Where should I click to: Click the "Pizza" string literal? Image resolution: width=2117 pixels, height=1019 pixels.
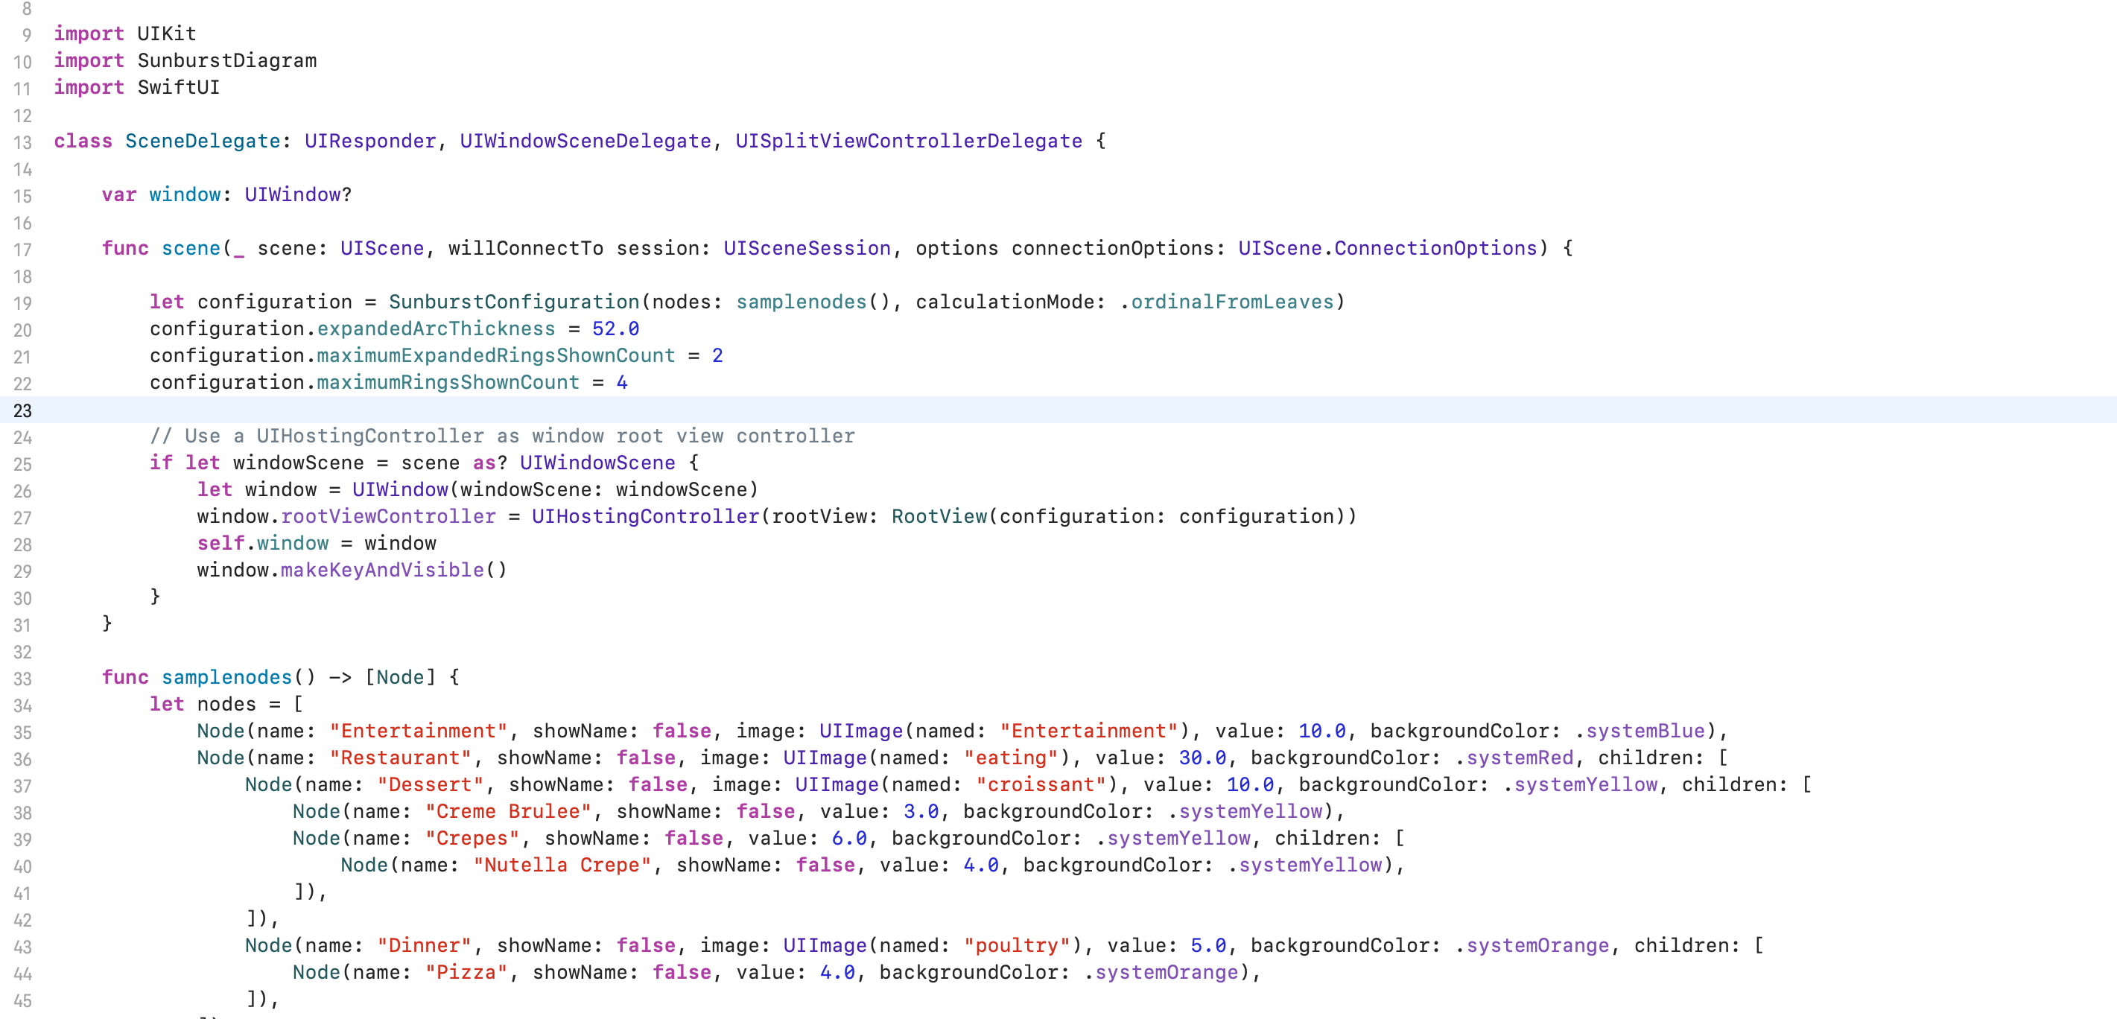click(x=466, y=973)
